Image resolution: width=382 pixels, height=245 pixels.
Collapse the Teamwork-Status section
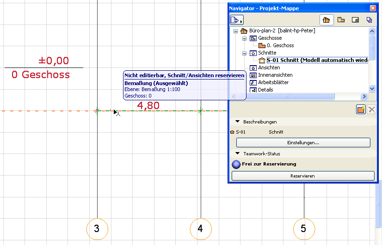[238, 153]
